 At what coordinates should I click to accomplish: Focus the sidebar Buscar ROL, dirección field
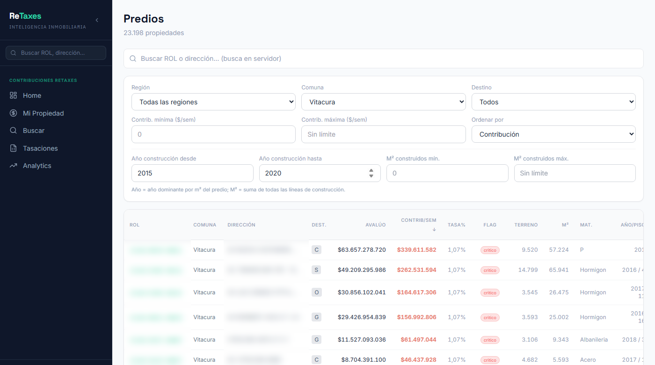click(56, 53)
